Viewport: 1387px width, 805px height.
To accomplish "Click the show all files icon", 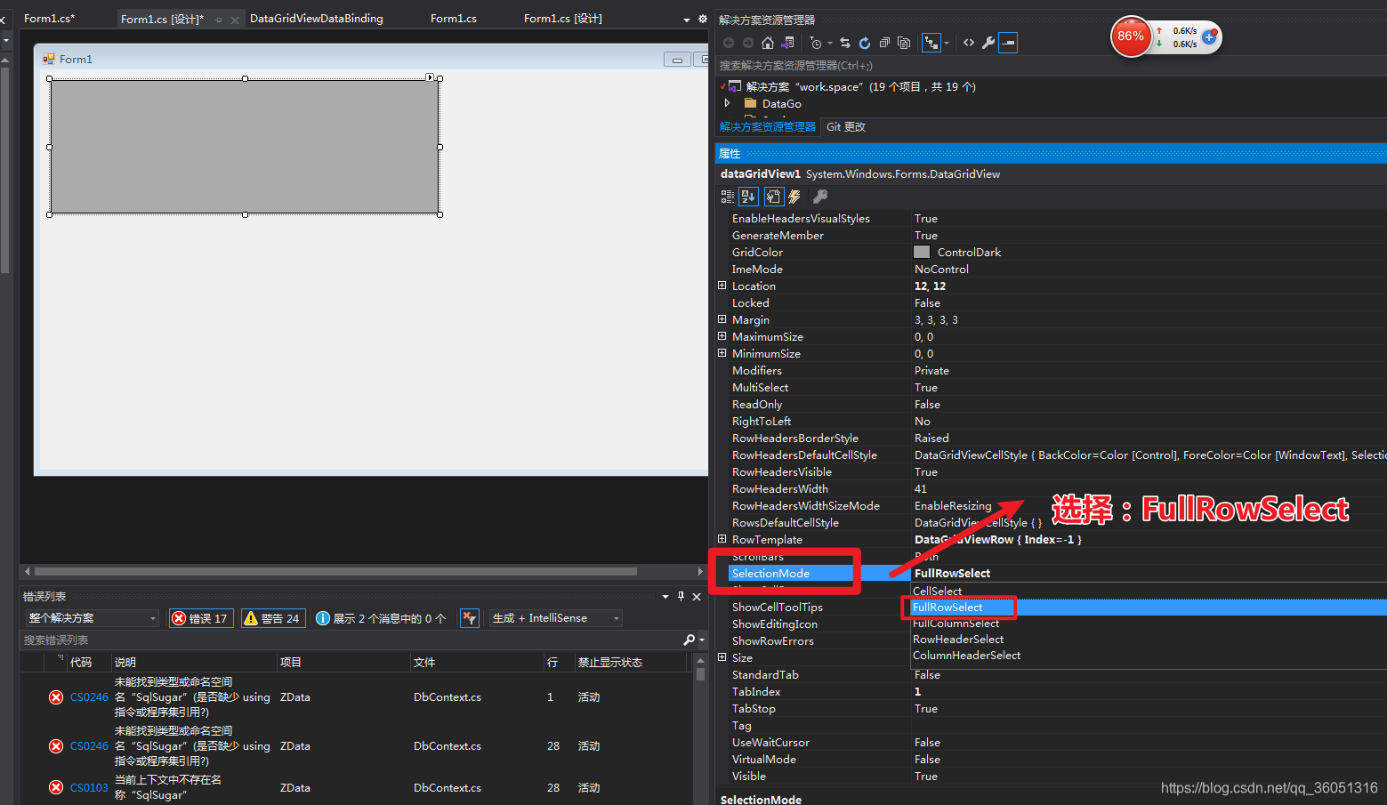I will tap(904, 43).
